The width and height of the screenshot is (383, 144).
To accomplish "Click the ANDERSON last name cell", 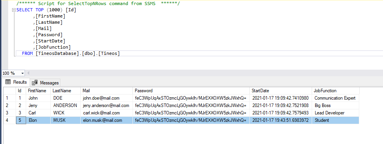I will click(x=65, y=105).
